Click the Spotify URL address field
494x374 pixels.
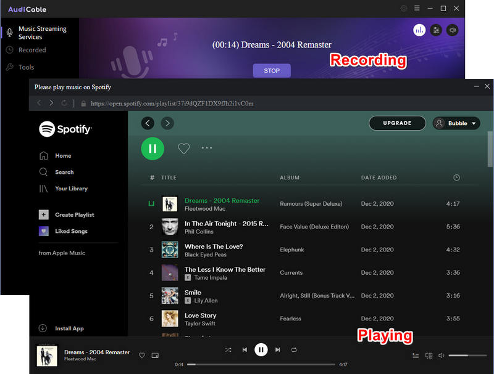click(x=172, y=104)
